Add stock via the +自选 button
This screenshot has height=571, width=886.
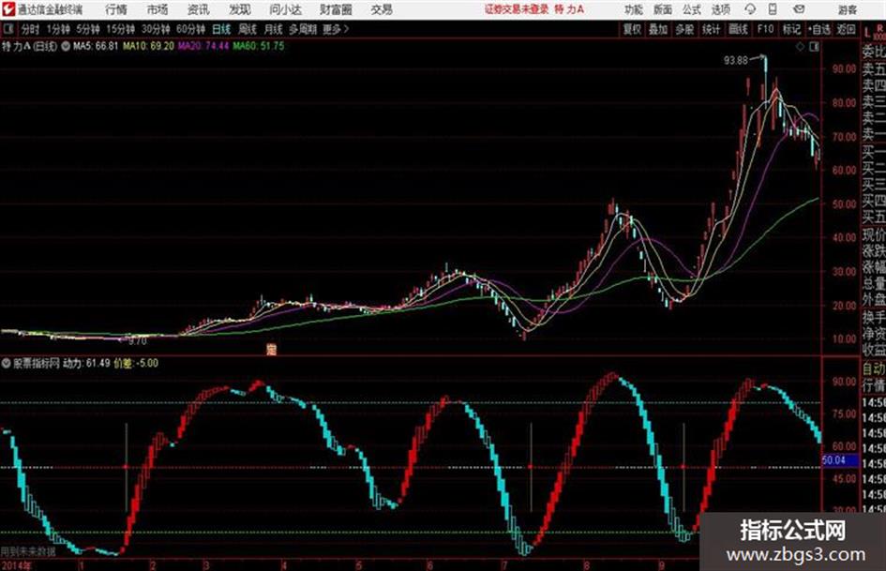pyautogui.click(x=819, y=29)
